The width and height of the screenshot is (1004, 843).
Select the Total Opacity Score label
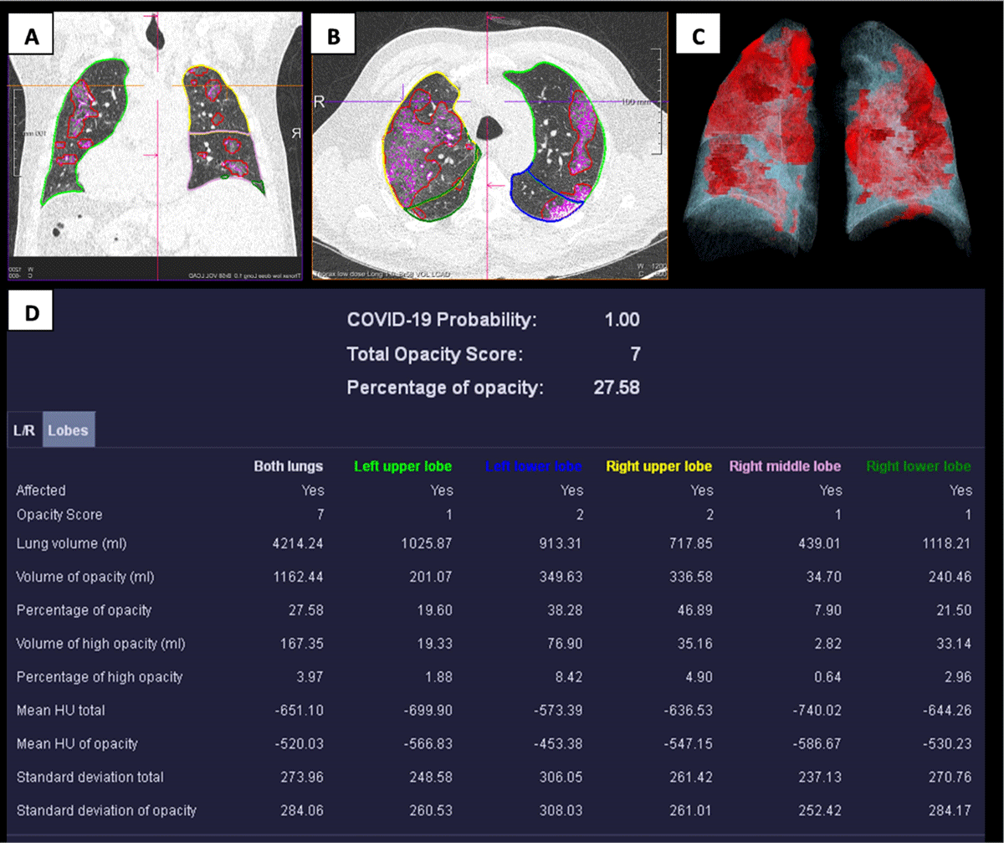click(x=434, y=354)
